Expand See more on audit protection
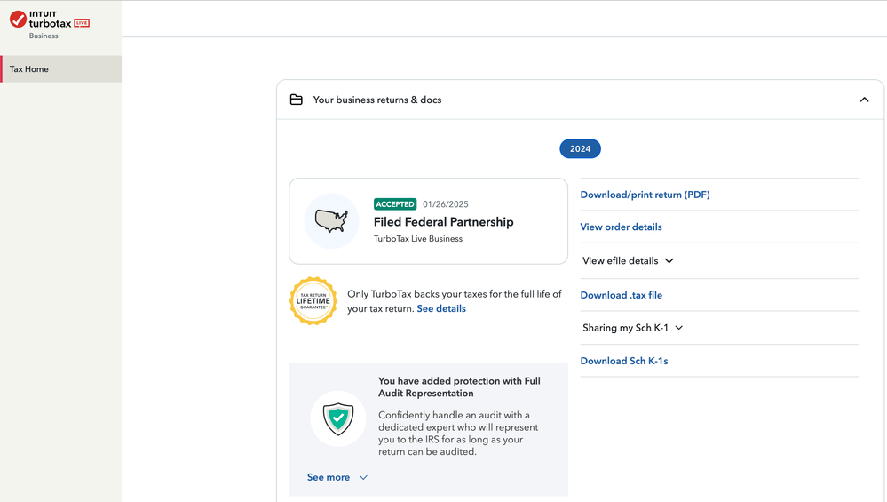This screenshot has width=887, height=502. pyautogui.click(x=337, y=477)
